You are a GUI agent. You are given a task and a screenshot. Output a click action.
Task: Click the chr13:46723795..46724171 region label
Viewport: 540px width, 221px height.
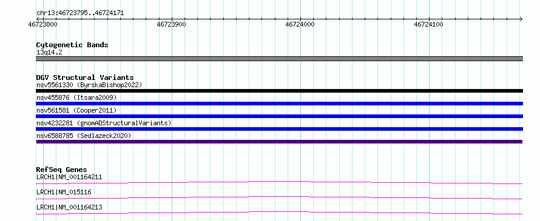point(80,13)
